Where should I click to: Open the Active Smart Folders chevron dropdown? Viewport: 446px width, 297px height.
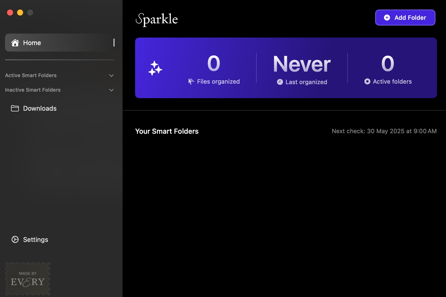click(111, 75)
